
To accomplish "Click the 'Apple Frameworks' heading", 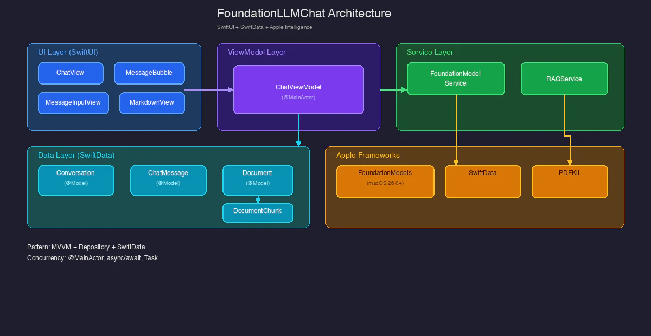I will pos(368,156).
